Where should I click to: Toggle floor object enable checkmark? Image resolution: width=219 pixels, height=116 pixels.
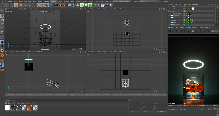[x=186, y=22]
